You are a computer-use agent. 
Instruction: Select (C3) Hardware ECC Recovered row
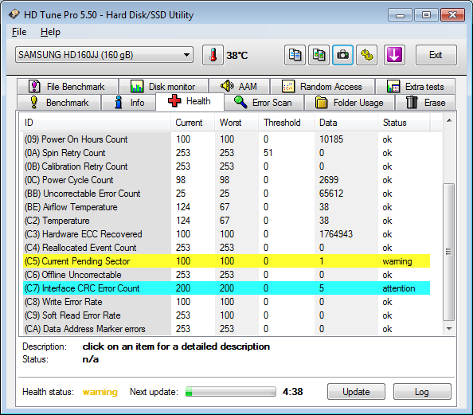point(226,234)
